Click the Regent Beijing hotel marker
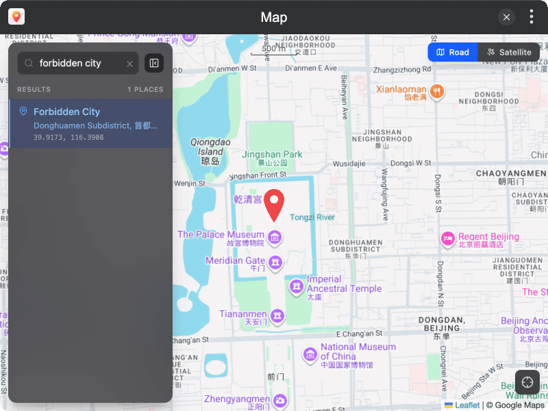Image resolution: width=548 pixels, height=411 pixels. 448,239
